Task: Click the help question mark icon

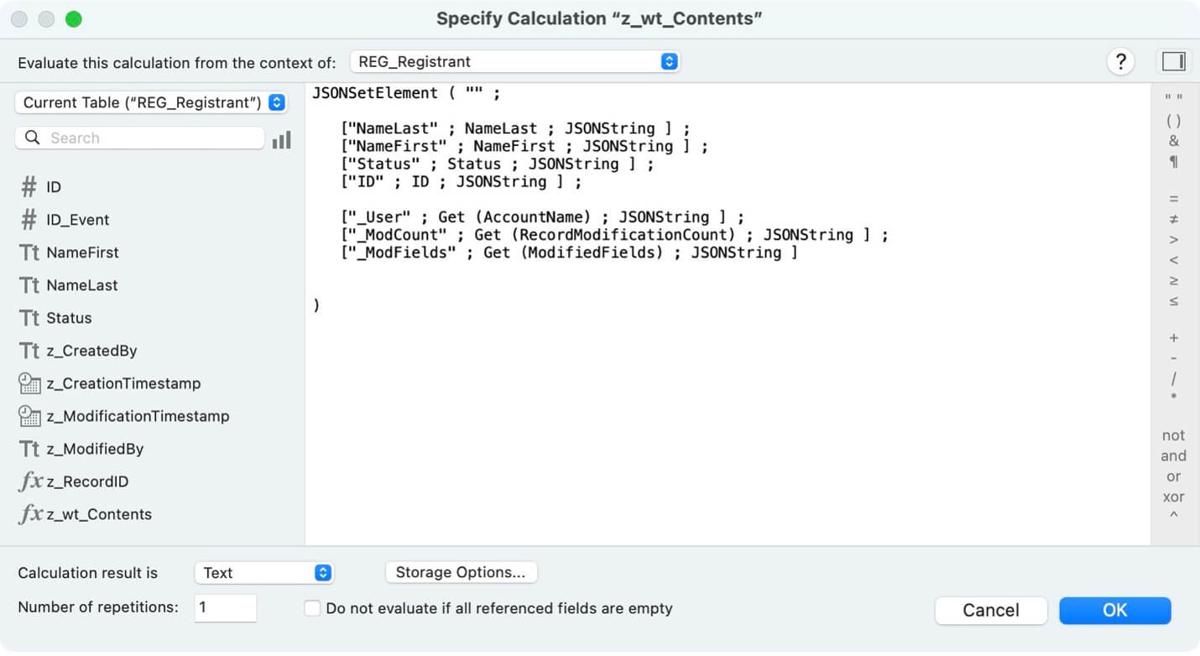Action: [1120, 61]
